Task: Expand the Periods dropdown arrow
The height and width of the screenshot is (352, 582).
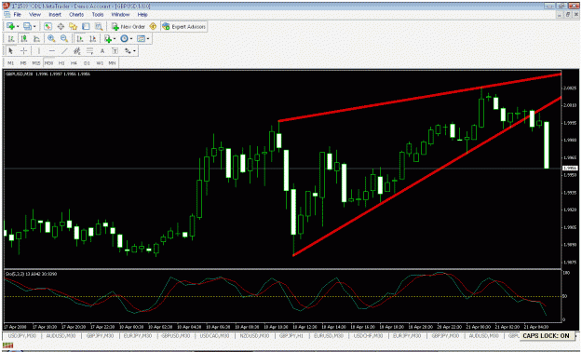Action: (x=131, y=39)
